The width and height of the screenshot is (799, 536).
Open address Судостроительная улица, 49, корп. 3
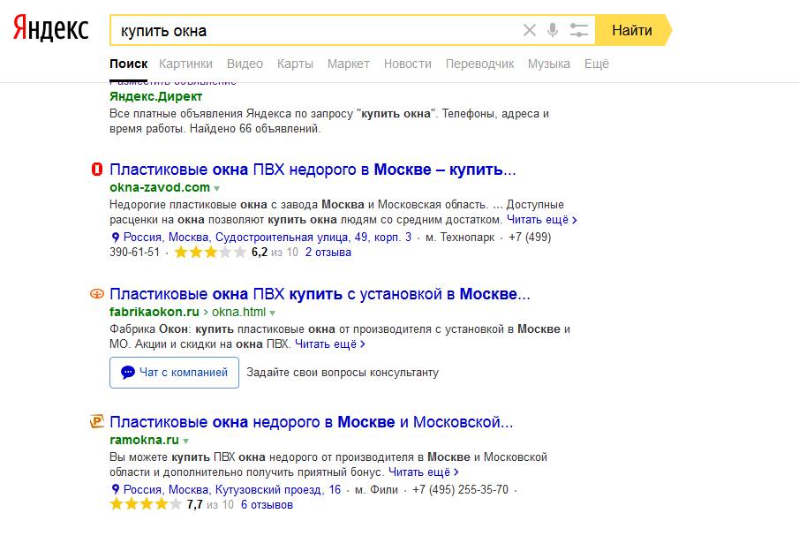pos(268,237)
